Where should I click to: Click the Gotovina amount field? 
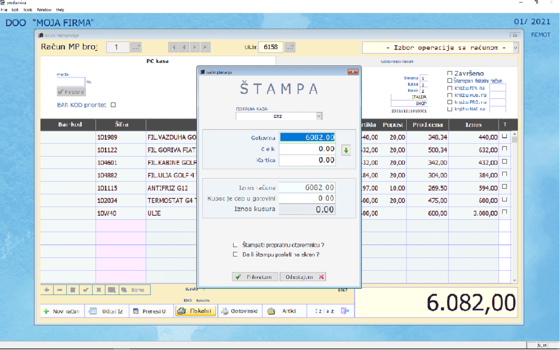[x=307, y=137]
